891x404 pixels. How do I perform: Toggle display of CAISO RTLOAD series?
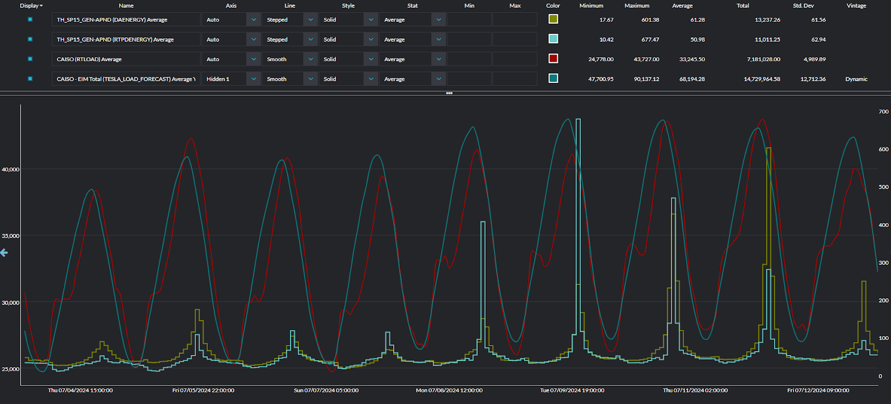click(30, 59)
